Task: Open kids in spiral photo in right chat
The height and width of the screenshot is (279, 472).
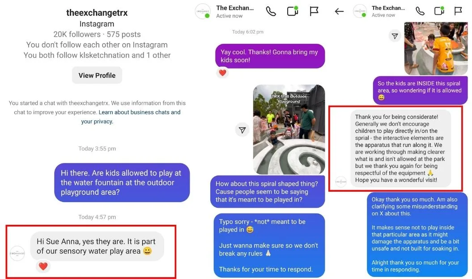Action: (x=436, y=48)
